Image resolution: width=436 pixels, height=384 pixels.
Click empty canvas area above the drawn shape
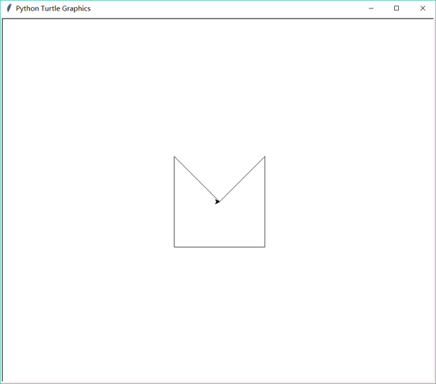tap(220, 84)
